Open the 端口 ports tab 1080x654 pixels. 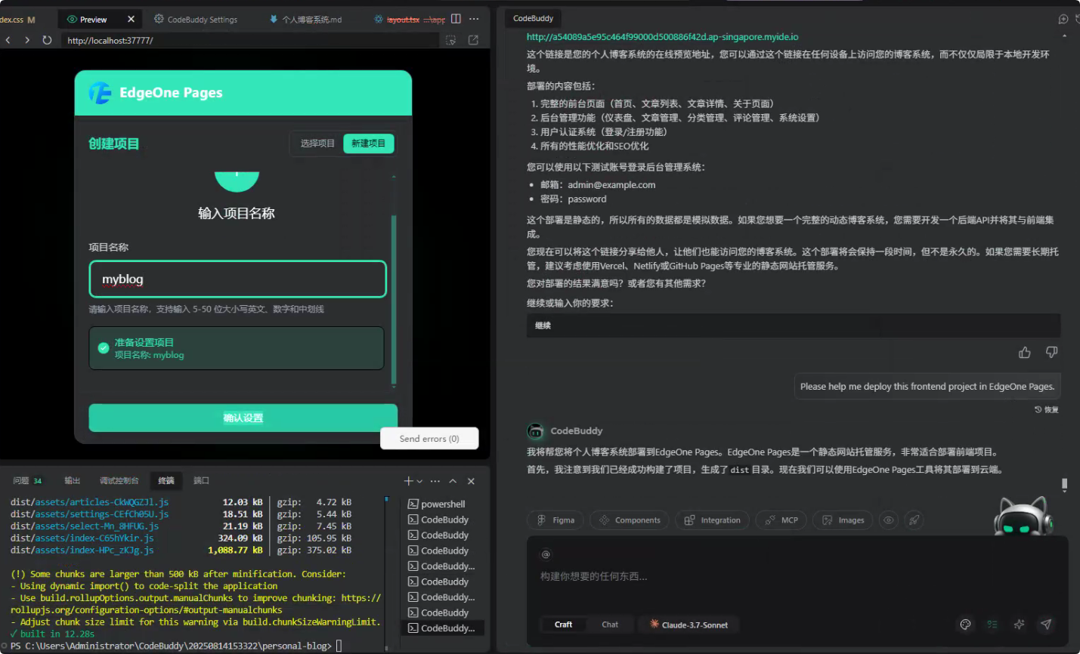coord(201,480)
